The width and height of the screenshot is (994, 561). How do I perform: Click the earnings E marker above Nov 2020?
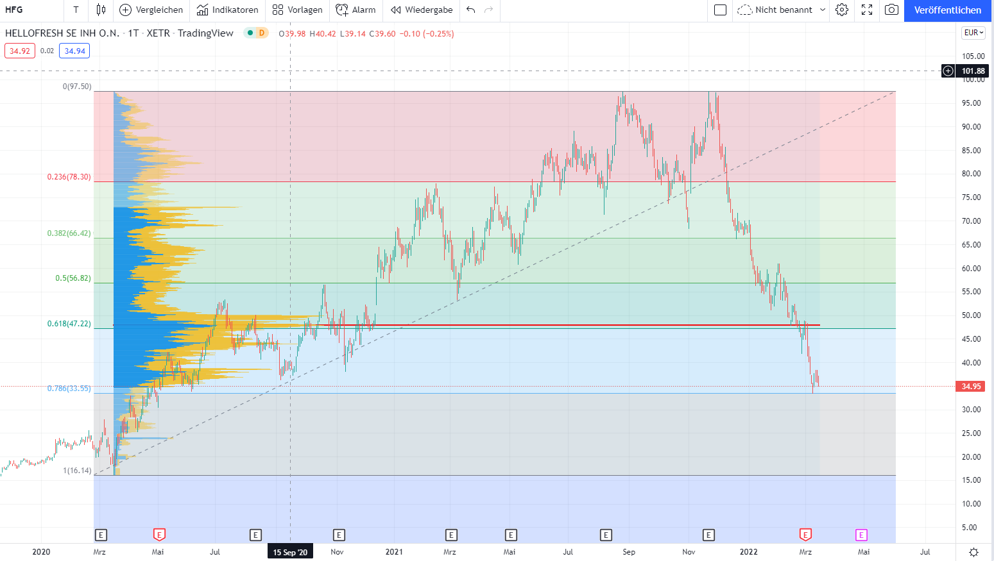(339, 535)
